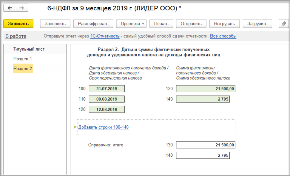Viewport: 290px width, 176px height.
Task: Switch to Титульный лист section
Action: 29,49
